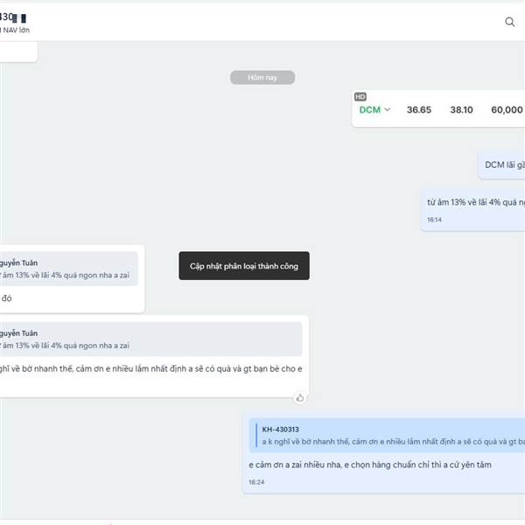
Task: Click the 38.10 price value
Action: (461, 110)
